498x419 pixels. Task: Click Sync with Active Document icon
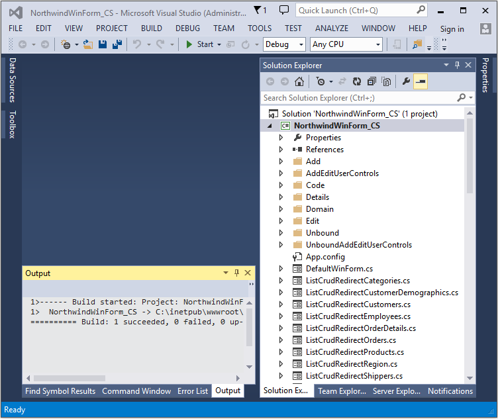(x=342, y=82)
